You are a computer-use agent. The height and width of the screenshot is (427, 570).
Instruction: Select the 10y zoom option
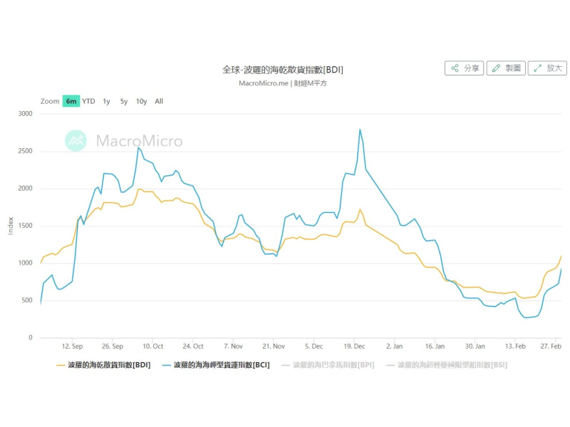tap(142, 101)
